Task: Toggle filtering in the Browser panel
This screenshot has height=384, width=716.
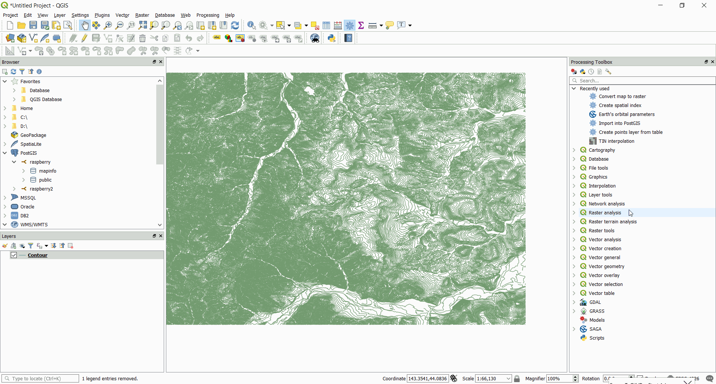Action: tap(22, 72)
